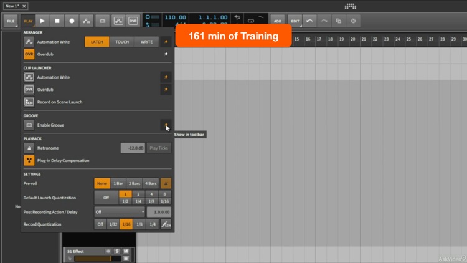Set automation write mode to LATCH

(x=97, y=42)
